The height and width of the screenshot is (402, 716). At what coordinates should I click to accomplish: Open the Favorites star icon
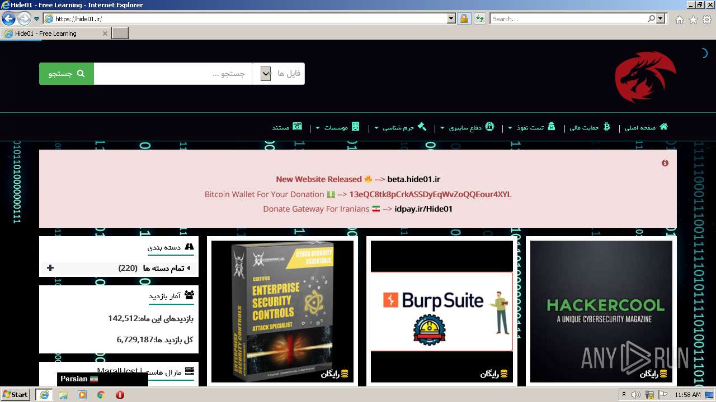[693, 20]
